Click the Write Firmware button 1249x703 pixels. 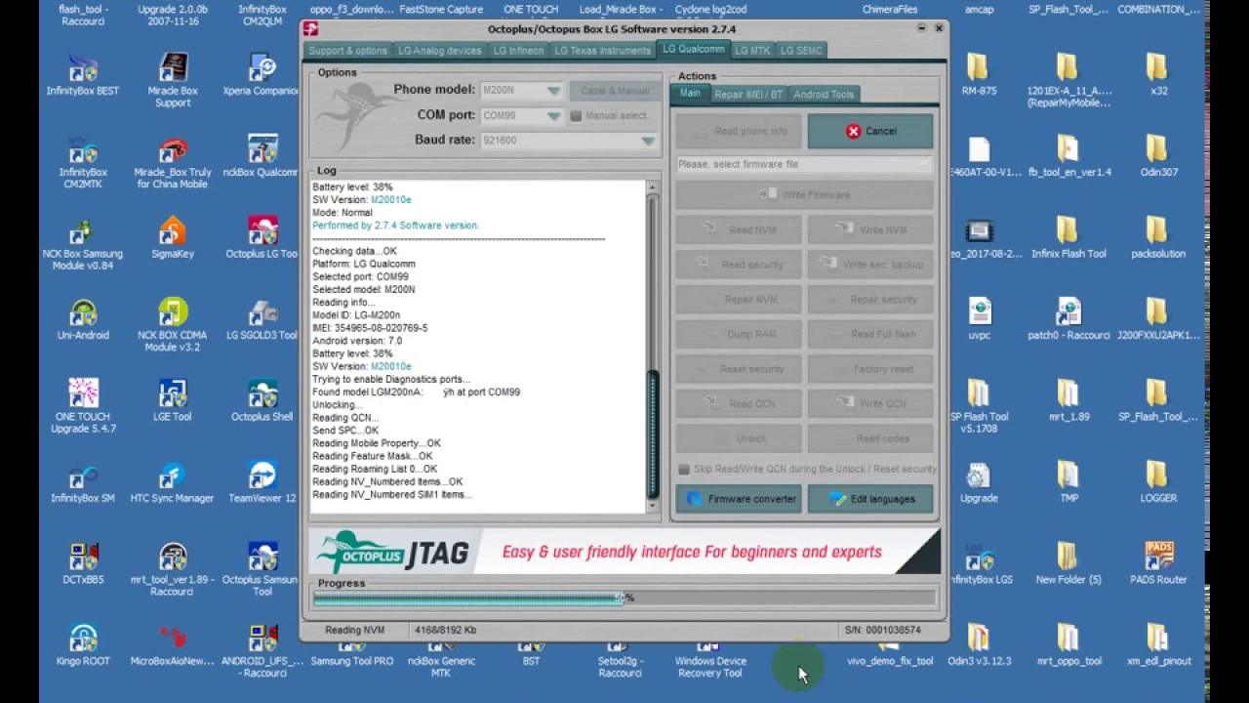click(804, 195)
